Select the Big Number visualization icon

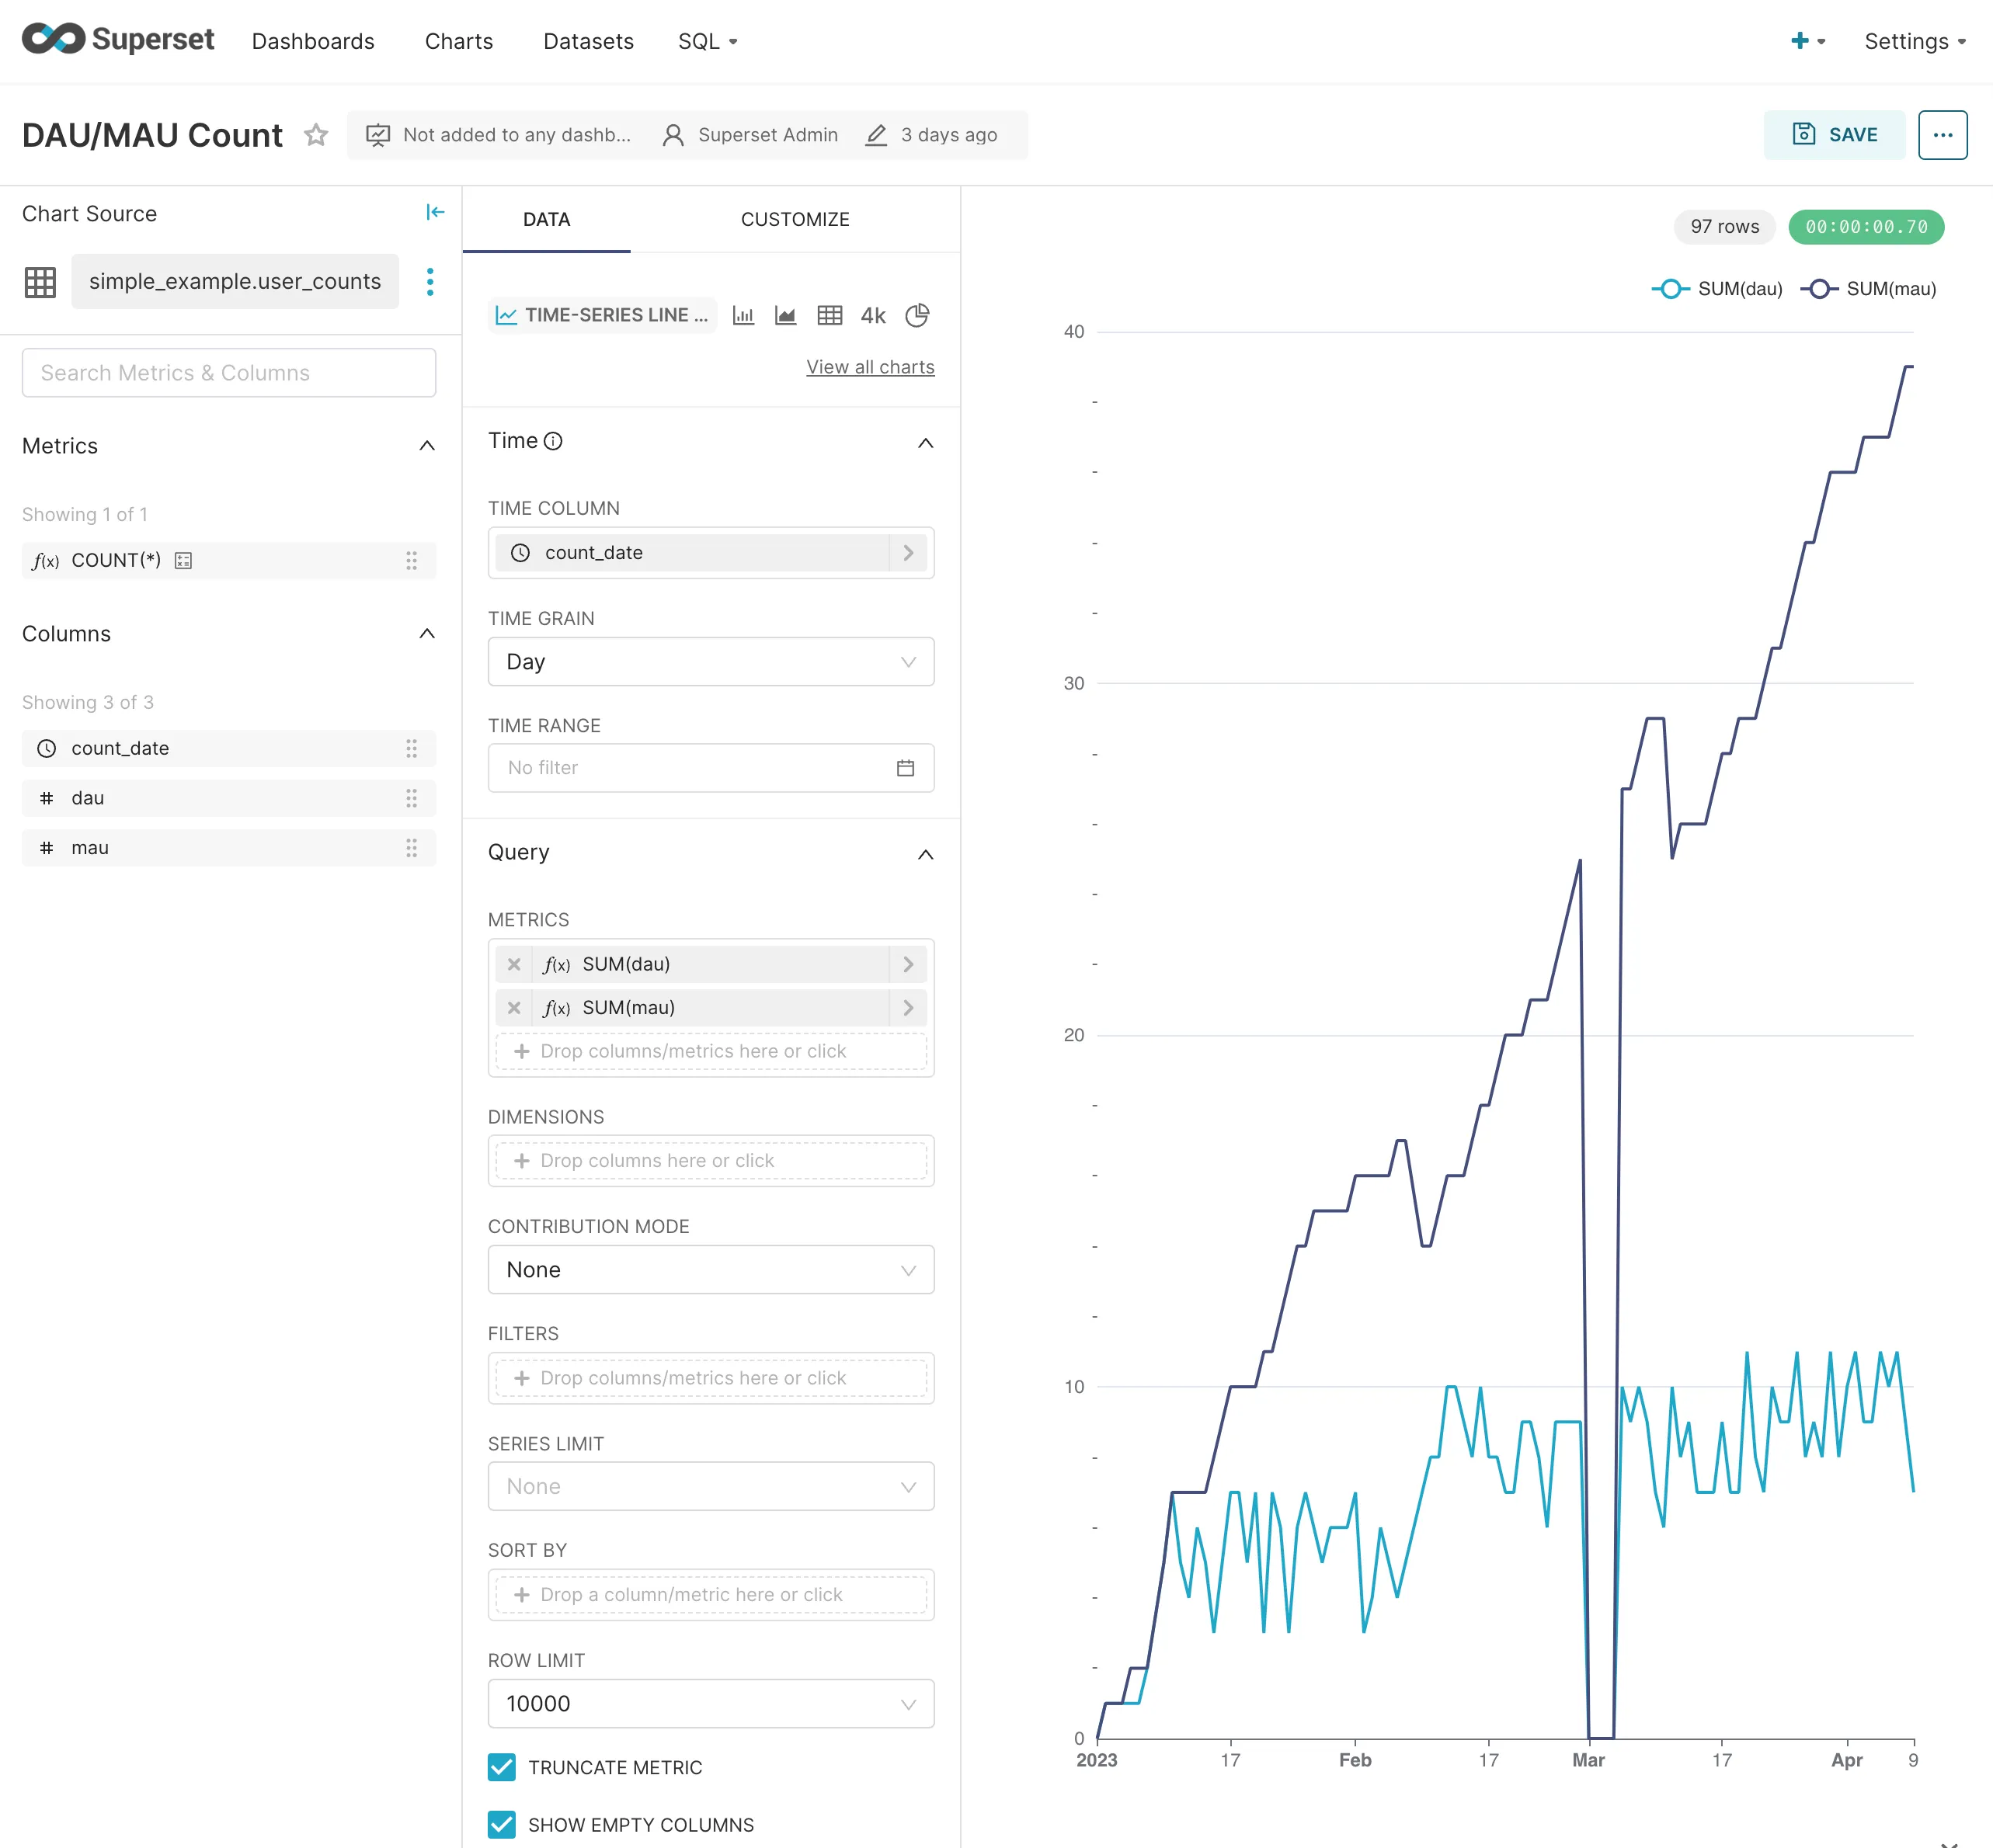(871, 315)
